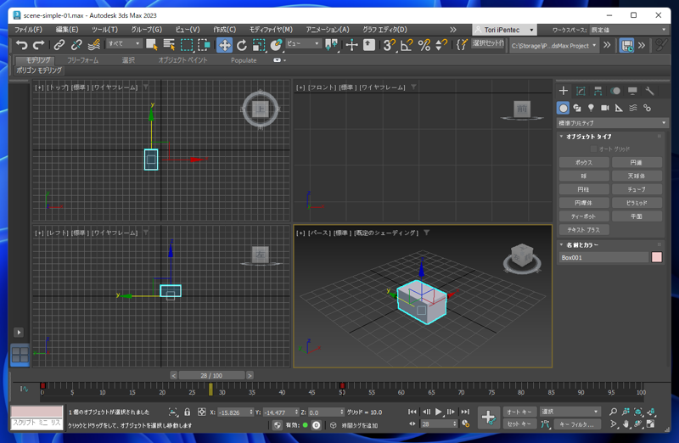Open the 標準プリミティブ dropdown
The height and width of the screenshot is (443, 679).
tap(613, 123)
